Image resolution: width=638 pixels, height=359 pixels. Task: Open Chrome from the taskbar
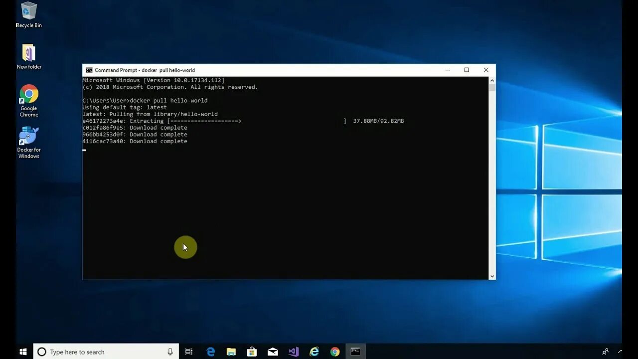tap(335, 352)
